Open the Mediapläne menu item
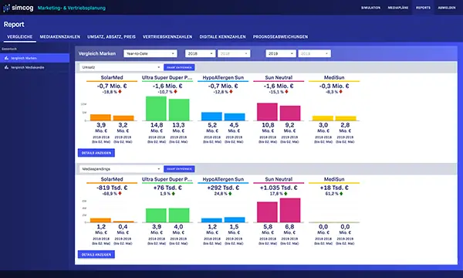Viewport: 463px width, 278px height. coord(398,8)
